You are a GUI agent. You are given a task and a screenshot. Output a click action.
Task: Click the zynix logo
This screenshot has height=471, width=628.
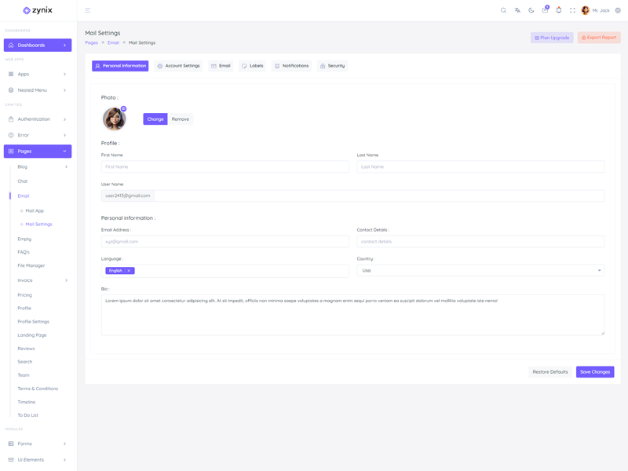38,10
